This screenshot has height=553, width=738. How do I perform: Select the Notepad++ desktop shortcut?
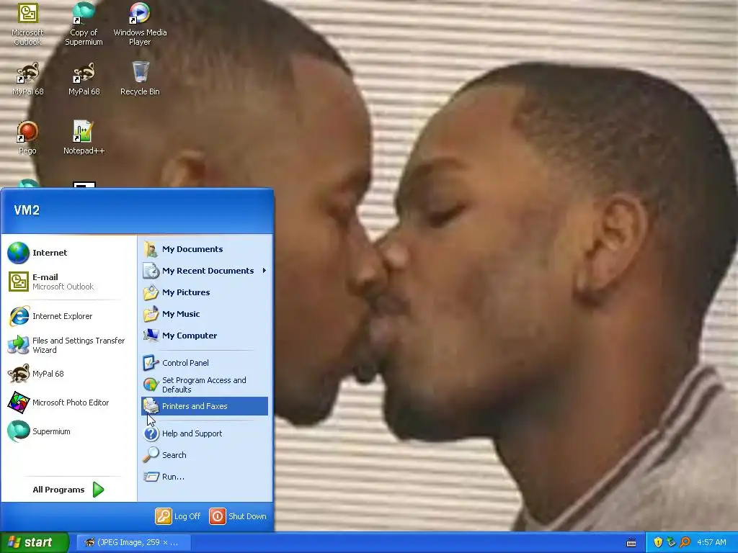(x=84, y=138)
